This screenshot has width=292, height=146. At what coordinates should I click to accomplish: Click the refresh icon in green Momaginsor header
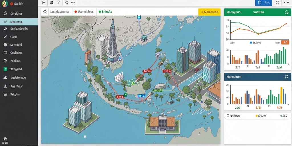pos(287,12)
